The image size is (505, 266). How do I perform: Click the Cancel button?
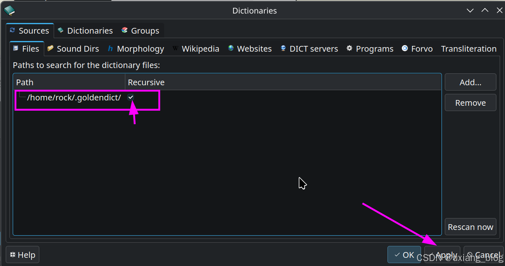tap(483, 255)
